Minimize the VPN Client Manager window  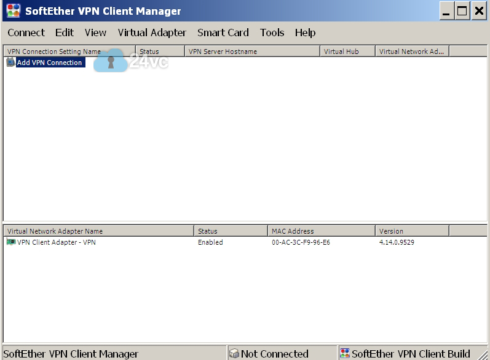pyautogui.click(x=446, y=11)
